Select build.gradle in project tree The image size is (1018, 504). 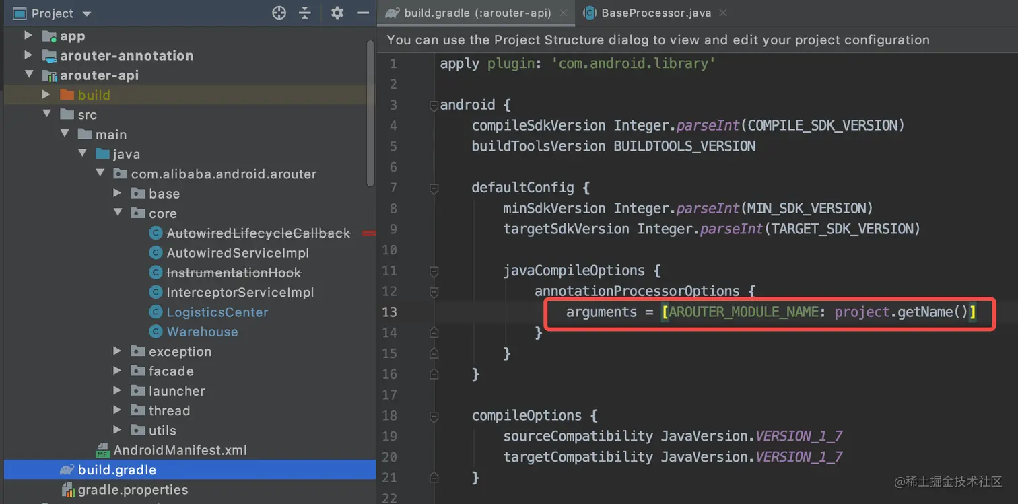[190, 470]
